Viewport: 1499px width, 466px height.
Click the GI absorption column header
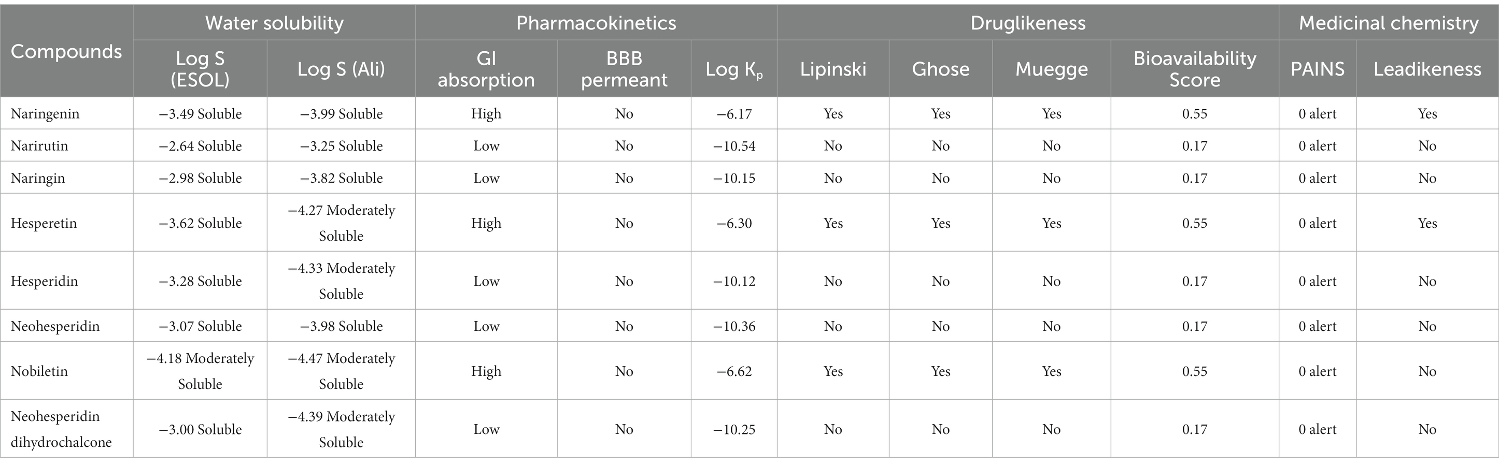pyautogui.click(x=486, y=68)
